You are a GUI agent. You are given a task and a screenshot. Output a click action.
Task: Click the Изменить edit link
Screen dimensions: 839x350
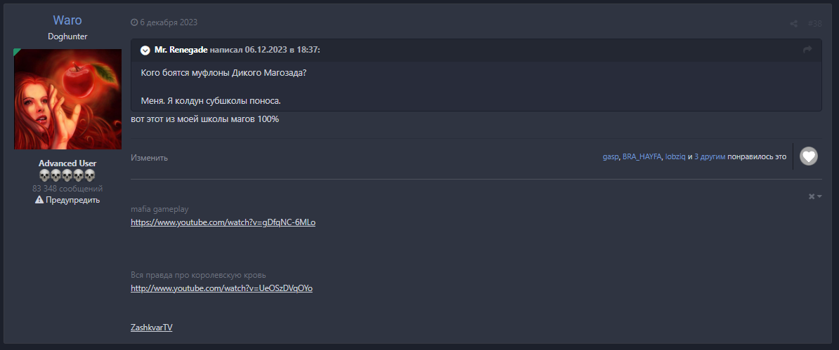coord(149,158)
